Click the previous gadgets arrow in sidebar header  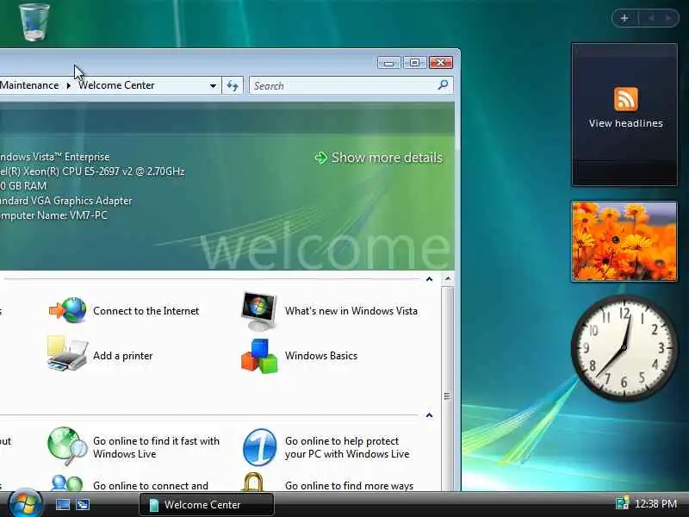651,18
